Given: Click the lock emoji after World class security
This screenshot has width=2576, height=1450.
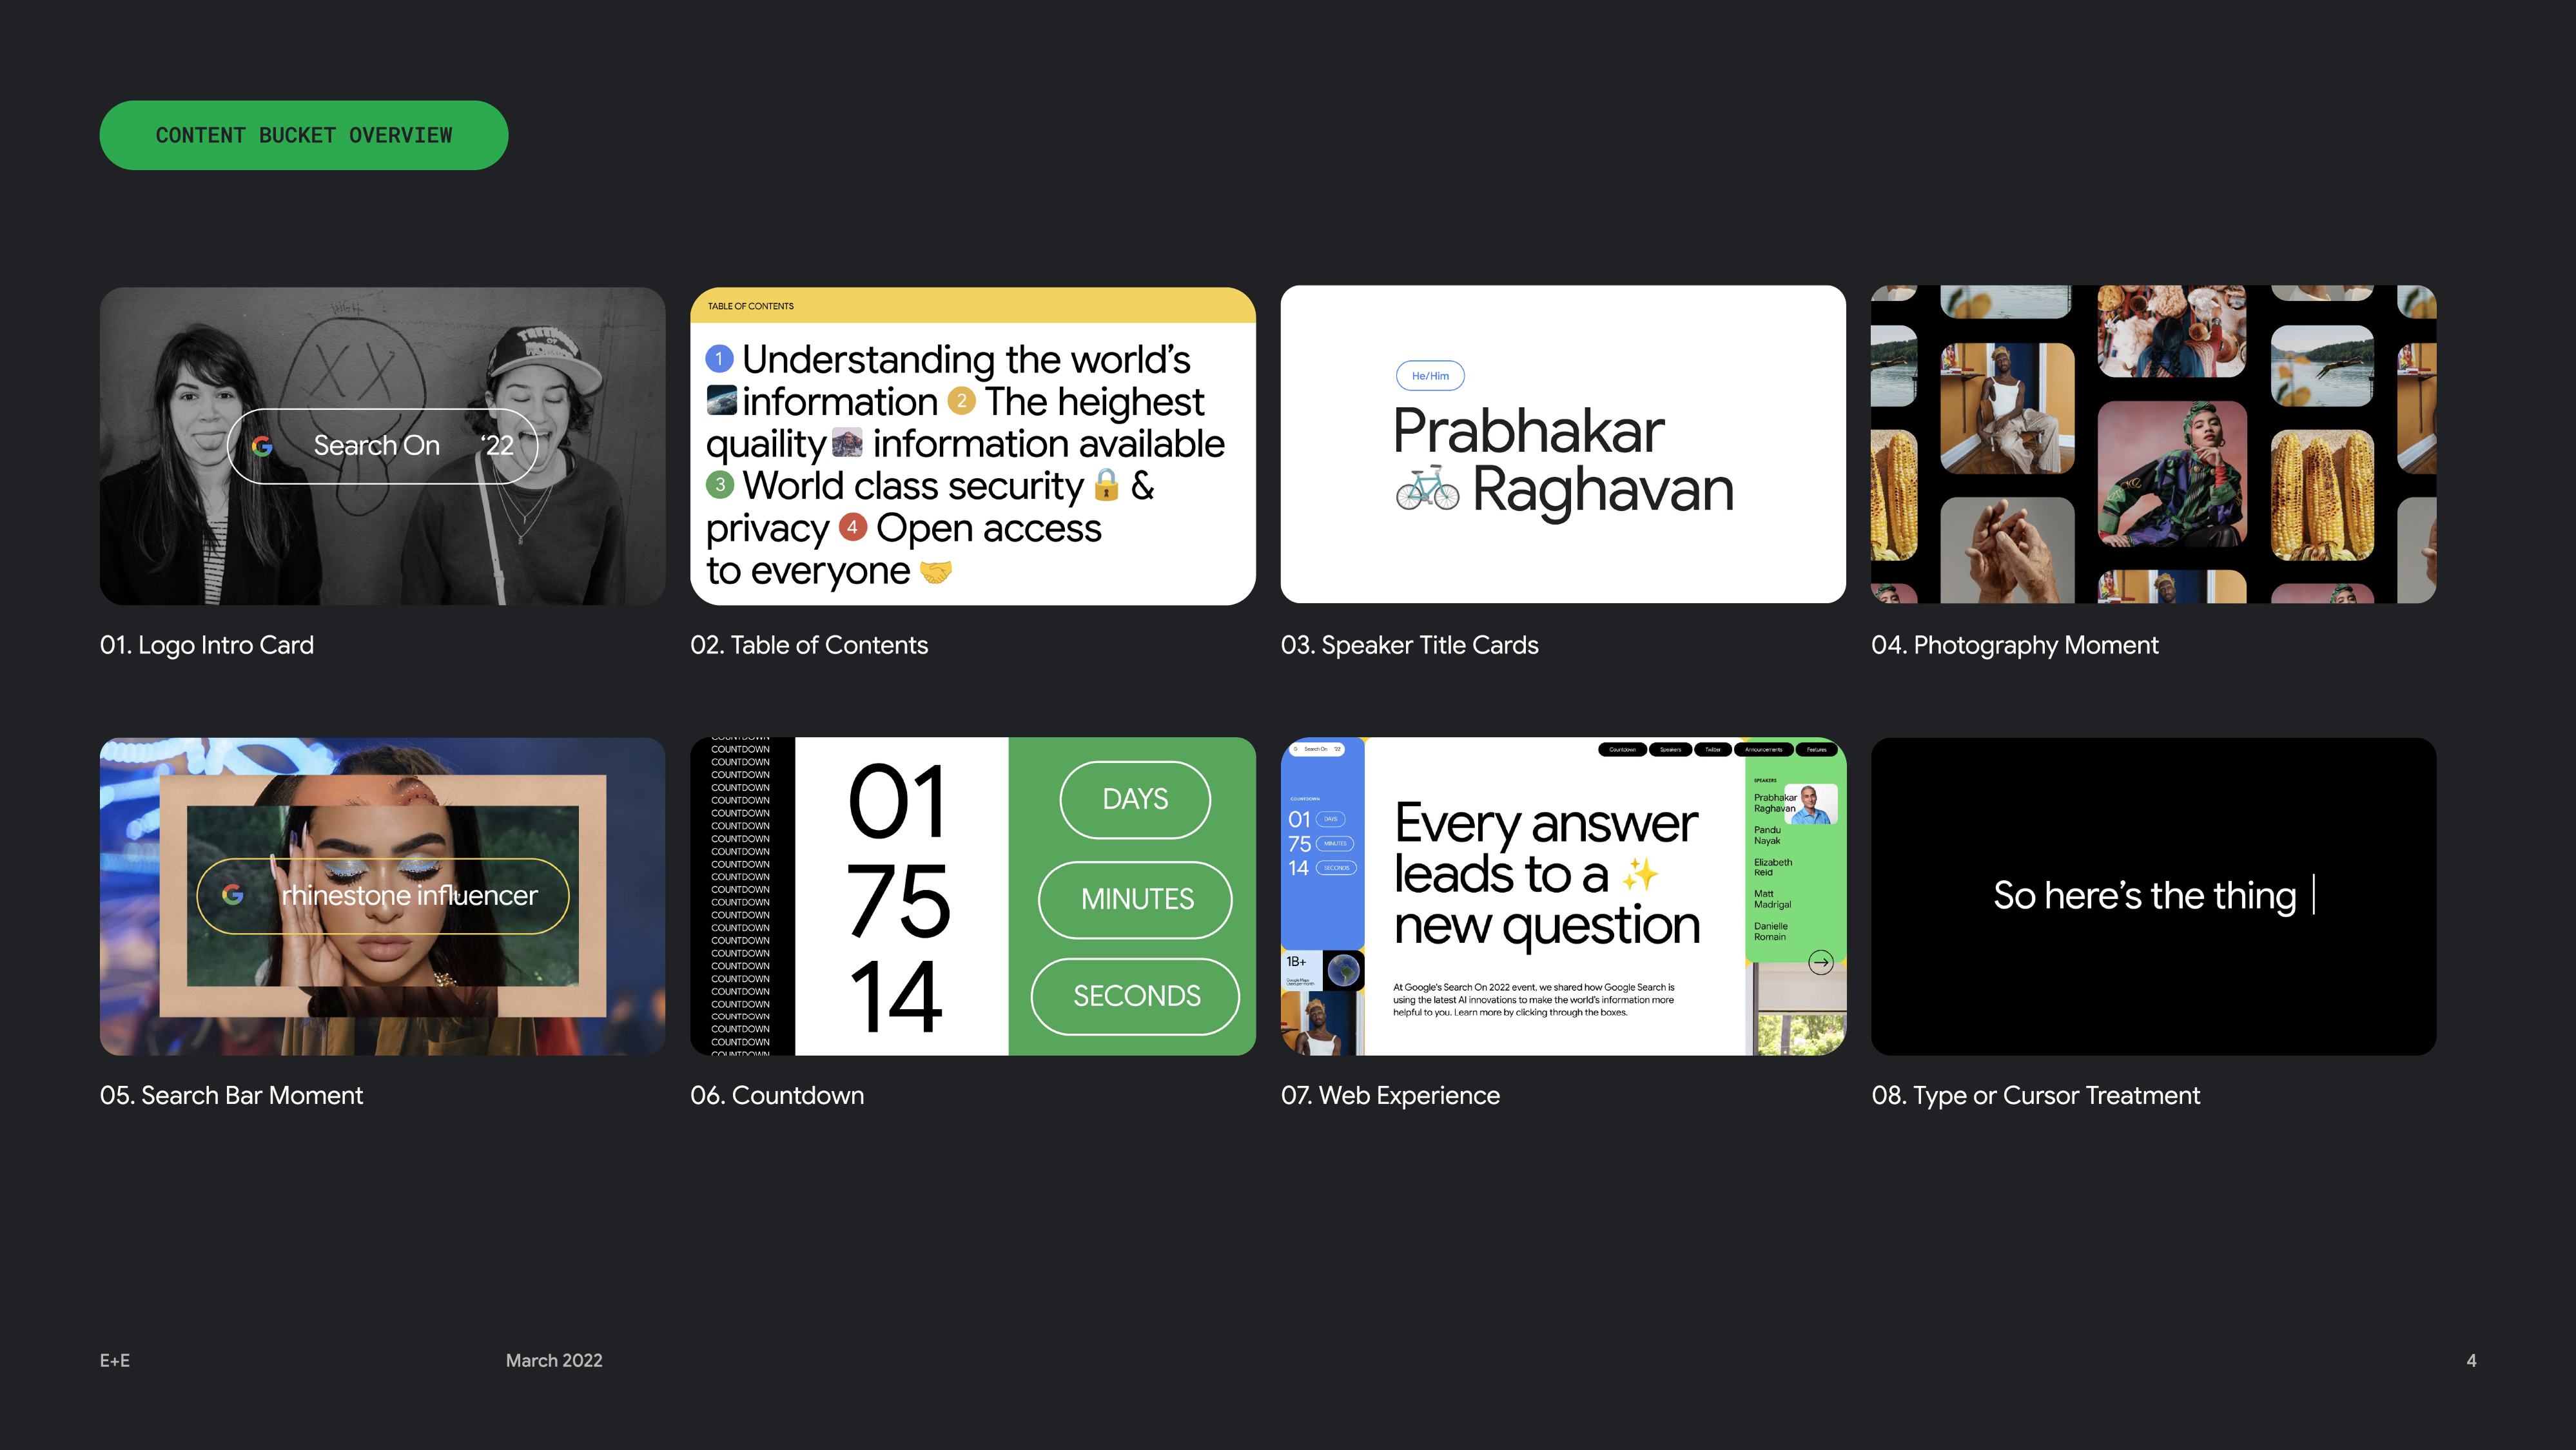Looking at the screenshot, I should tap(1106, 486).
